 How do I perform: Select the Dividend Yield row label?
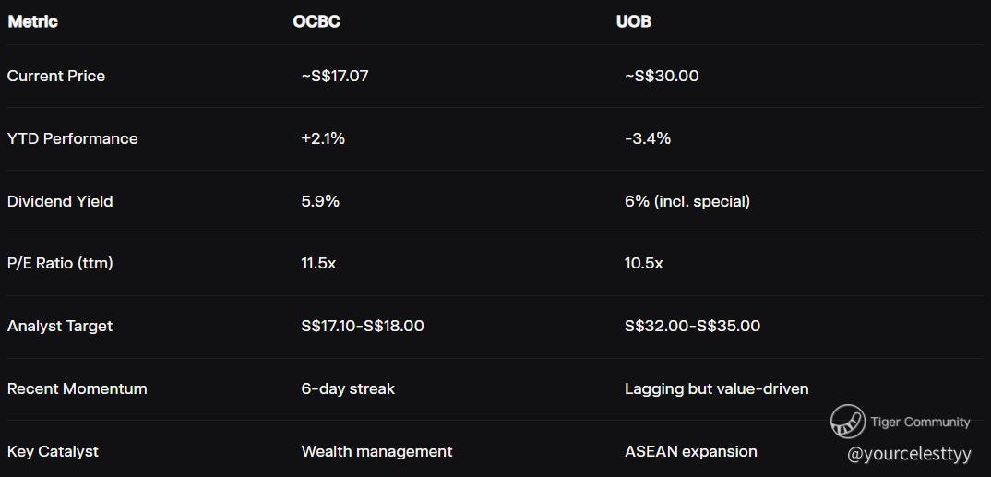tap(60, 201)
